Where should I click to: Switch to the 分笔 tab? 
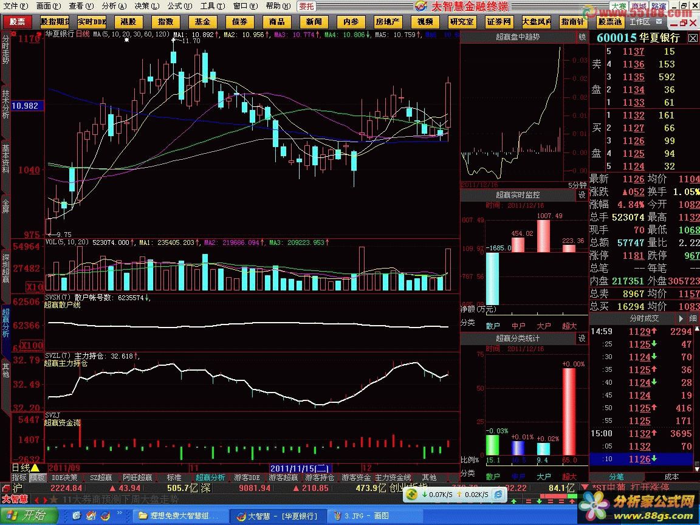[616, 477]
